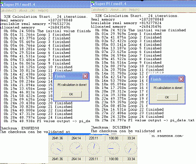This screenshot has width=196, height=164.
Task: Click '0h 29m 48.938s PI value output' line
Action: pos(47,121)
